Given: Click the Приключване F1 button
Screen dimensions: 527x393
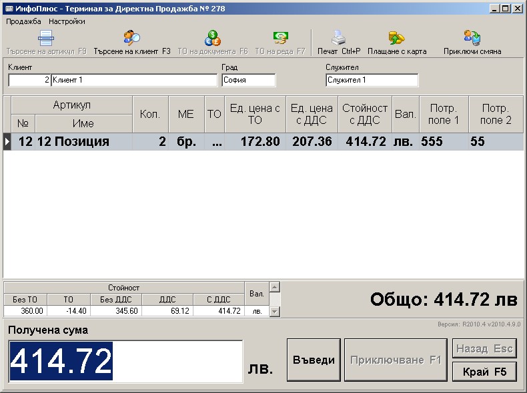Looking at the screenshot, I should 396,360.
